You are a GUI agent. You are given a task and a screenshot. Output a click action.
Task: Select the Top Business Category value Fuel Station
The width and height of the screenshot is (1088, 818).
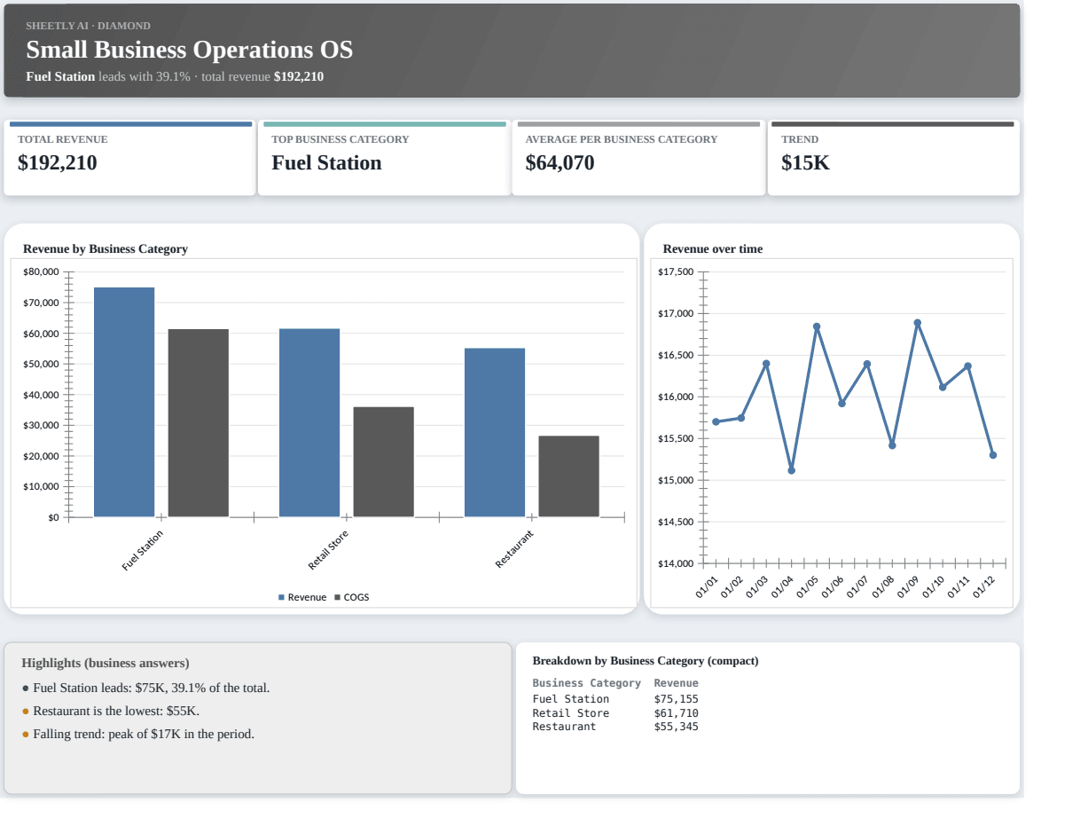(x=326, y=163)
